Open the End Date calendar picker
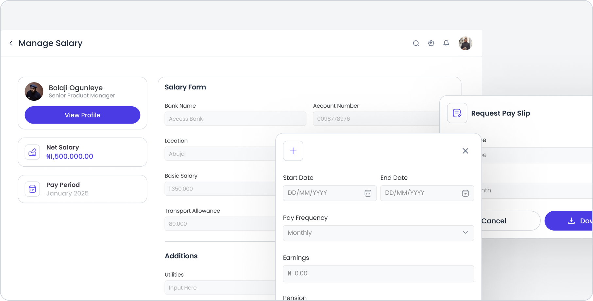Screen dimensions: 593x301 coord(465,193)
